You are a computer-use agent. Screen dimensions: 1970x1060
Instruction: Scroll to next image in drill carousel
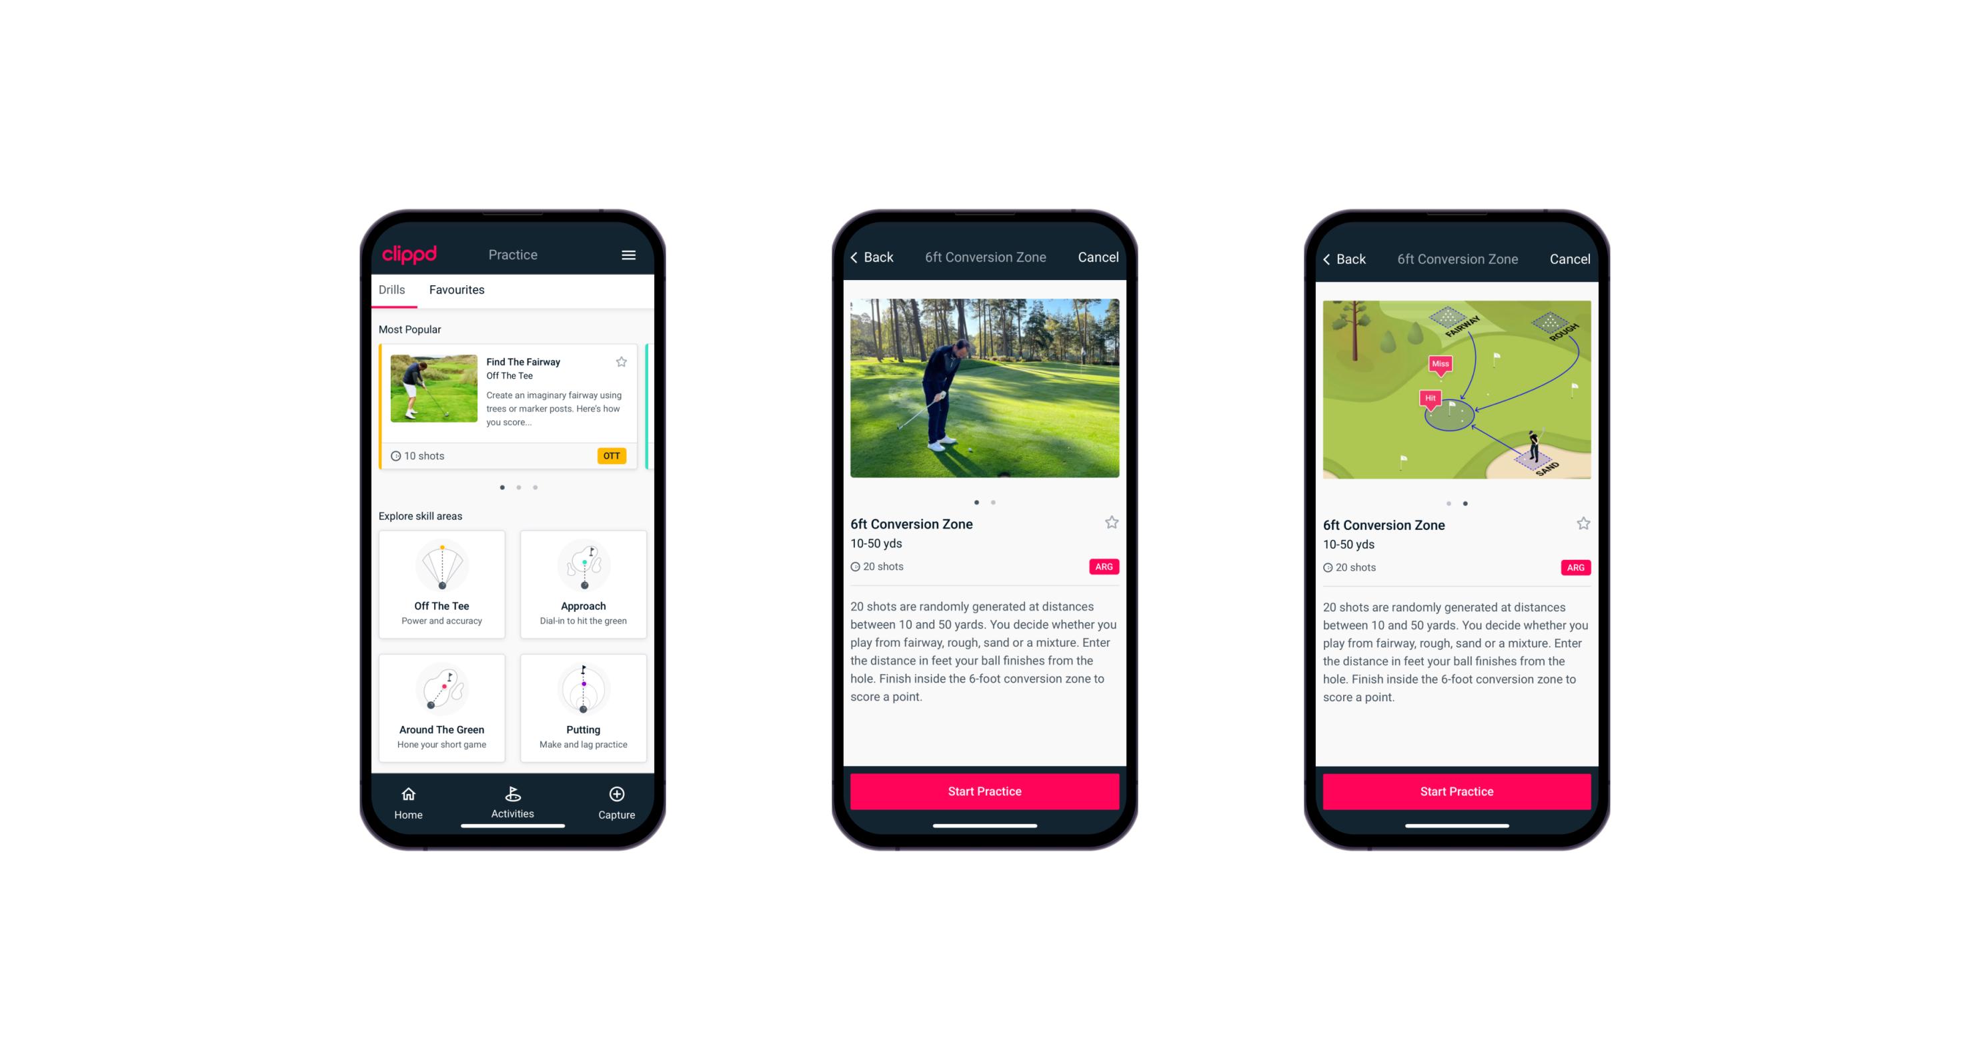pyautogui.click(x=994, y=501)
